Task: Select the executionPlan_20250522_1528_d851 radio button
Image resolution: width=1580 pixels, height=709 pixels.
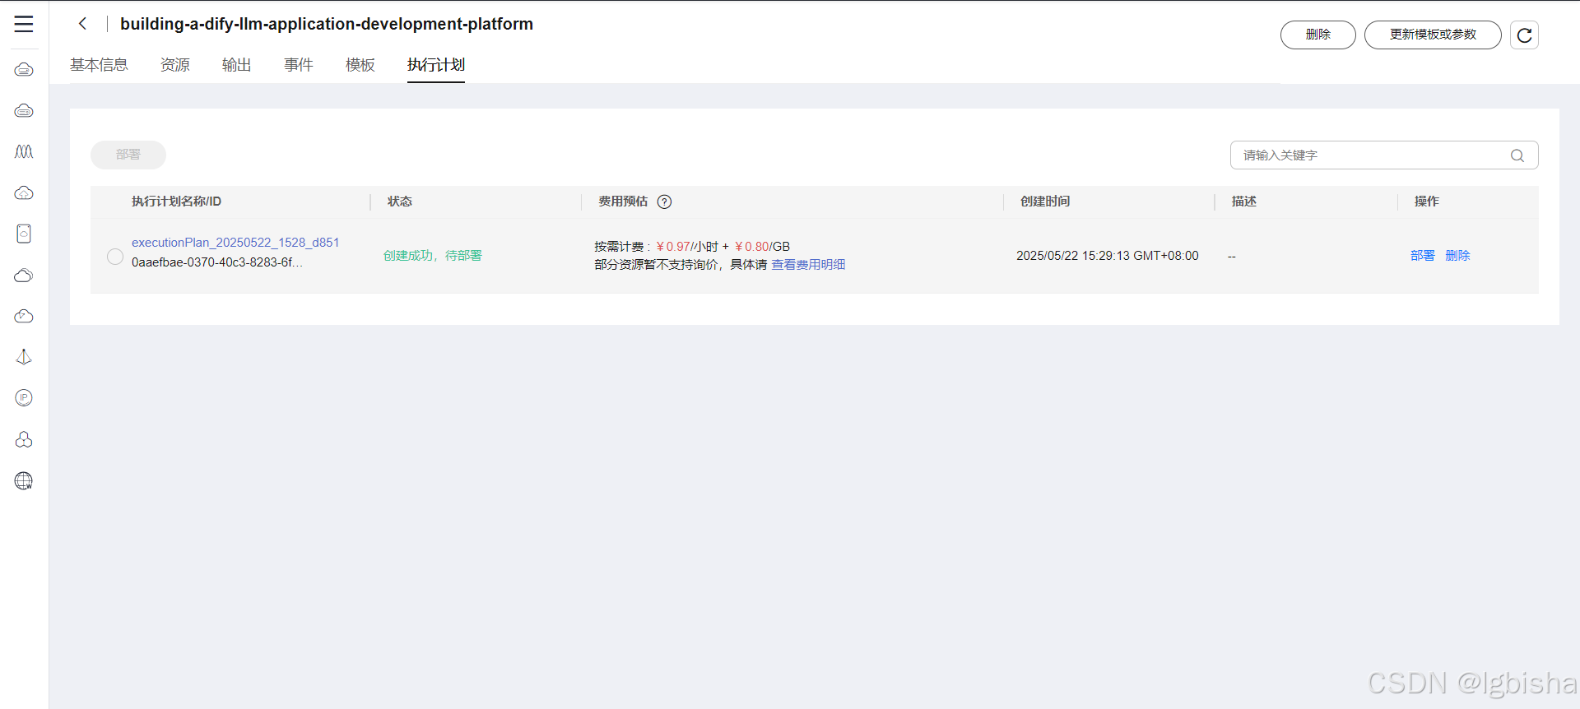Action: coord(115,257)
